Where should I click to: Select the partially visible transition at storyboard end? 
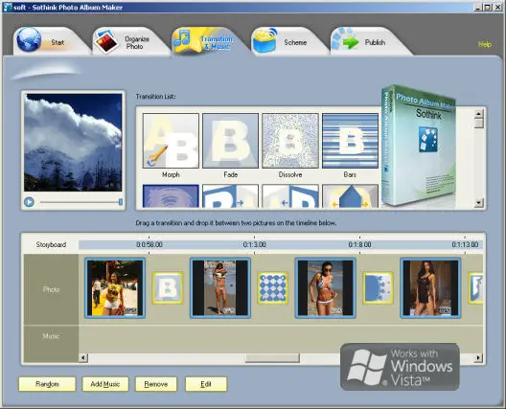pyautogui.click(x=475, y=288)
